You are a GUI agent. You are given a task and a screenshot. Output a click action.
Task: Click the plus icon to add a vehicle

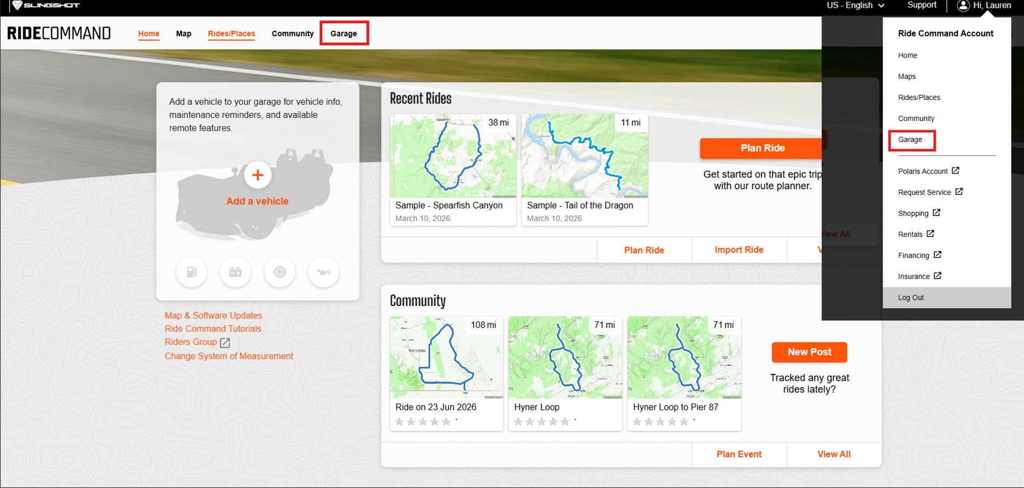click(258, 175)
